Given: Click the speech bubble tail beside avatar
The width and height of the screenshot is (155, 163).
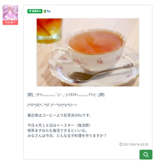Looking at the screenshot, I should [x=22, y=13].
